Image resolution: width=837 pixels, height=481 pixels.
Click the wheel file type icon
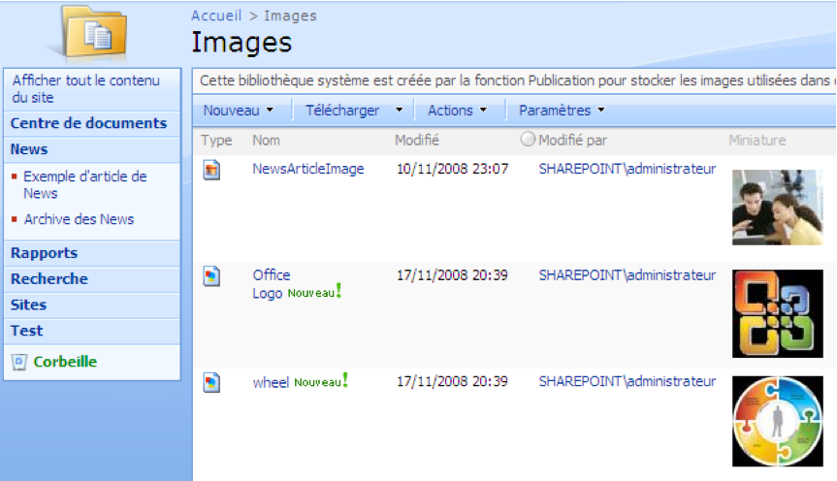point(211,383)
